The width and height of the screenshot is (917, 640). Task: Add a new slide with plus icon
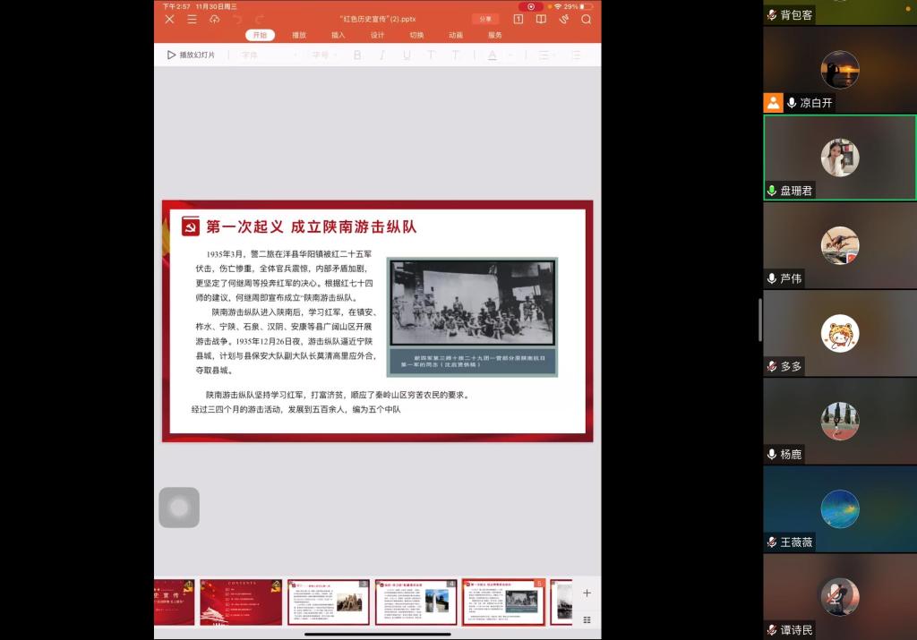[587, 593]
